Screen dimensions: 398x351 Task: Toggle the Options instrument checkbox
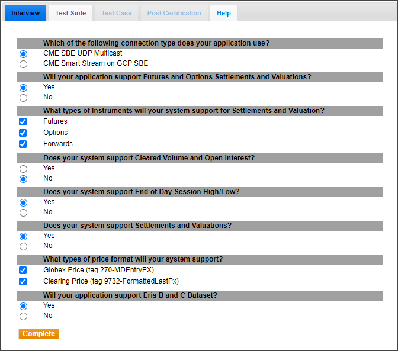pyautogui.click(x=23, y=133)
